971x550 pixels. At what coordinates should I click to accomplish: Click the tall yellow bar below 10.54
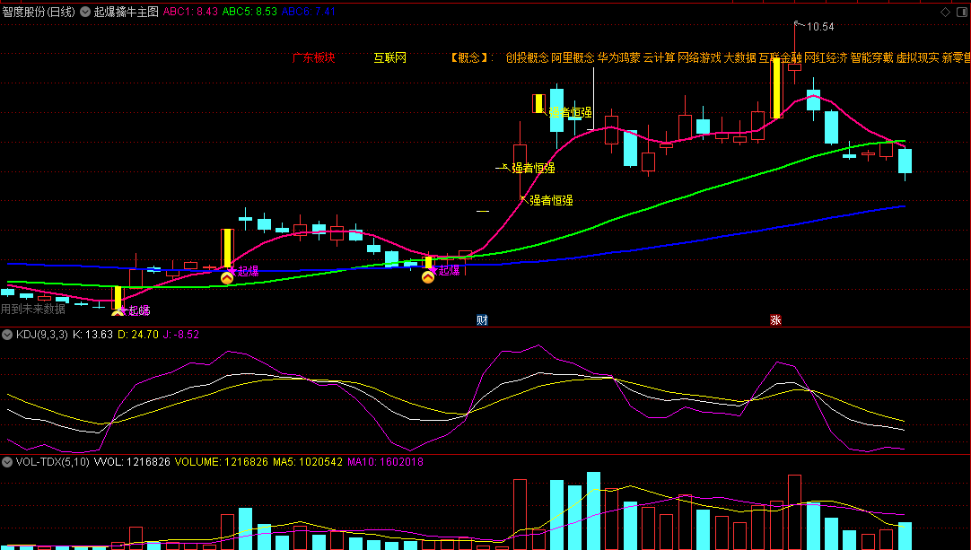coord(776,88)
